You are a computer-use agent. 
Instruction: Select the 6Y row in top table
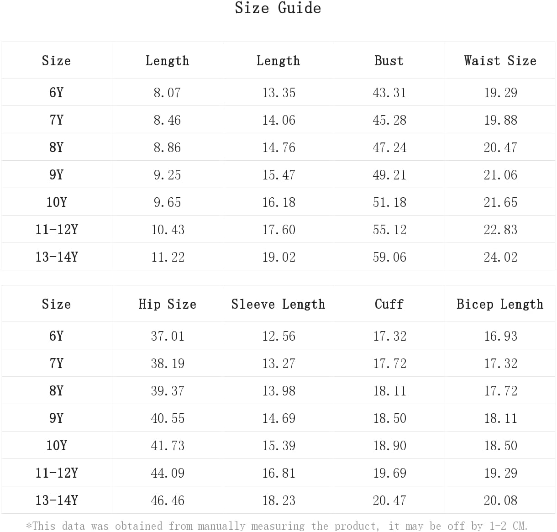(278, 92)
